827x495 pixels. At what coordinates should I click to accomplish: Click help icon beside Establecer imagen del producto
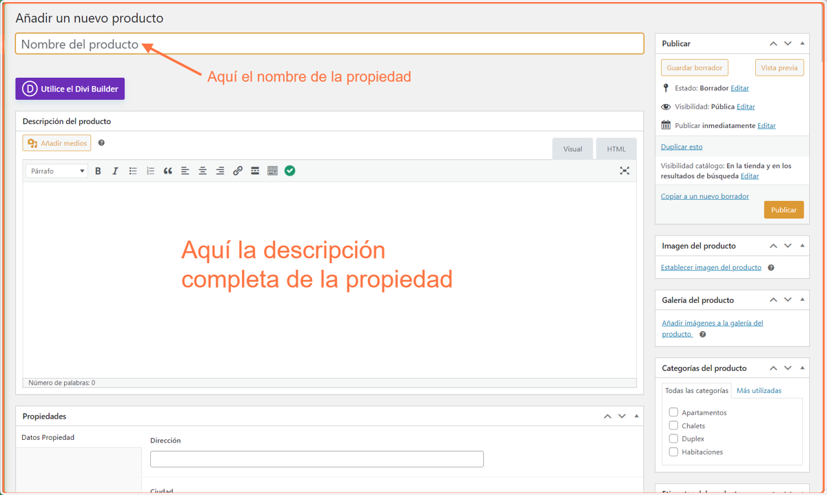coord(770,268)
